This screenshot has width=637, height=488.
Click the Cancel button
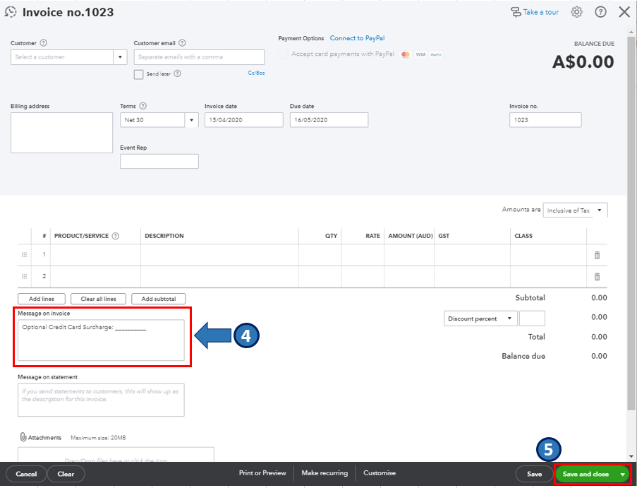(26, 474)
